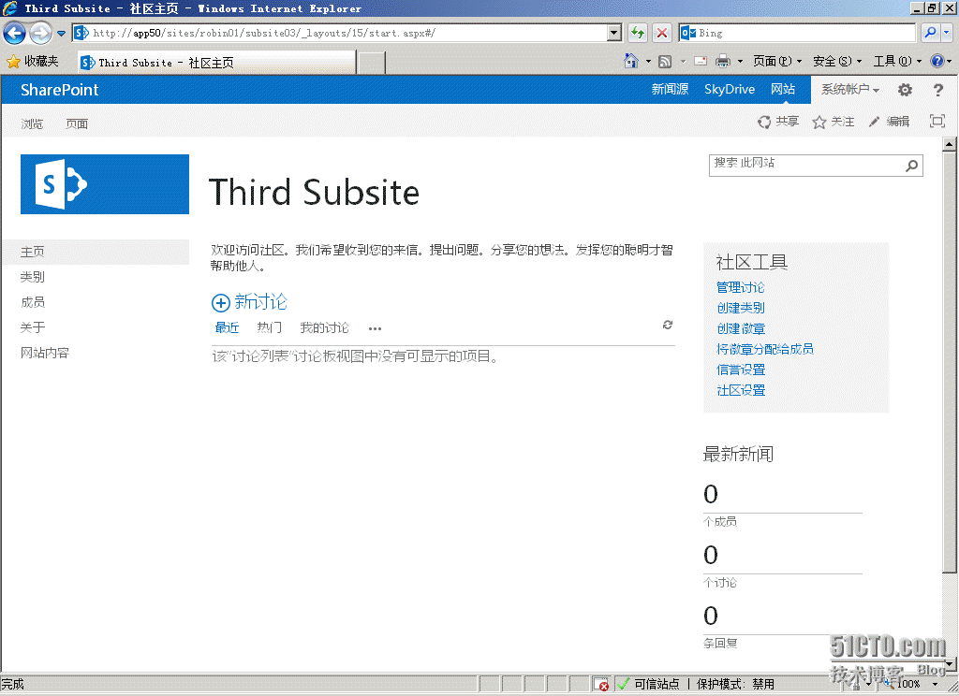Open 主页 in the left navigation

point(32,252)
